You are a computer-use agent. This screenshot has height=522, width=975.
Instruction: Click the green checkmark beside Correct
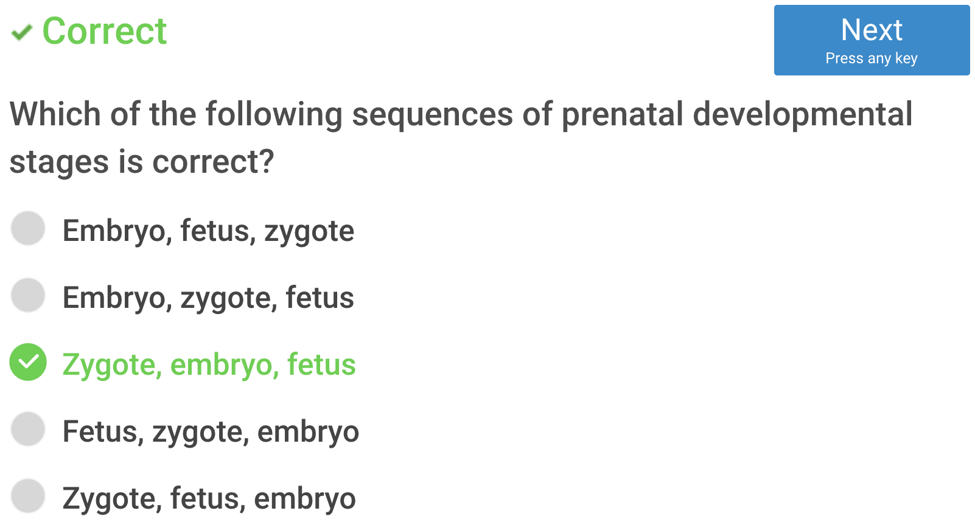[22, 32]
